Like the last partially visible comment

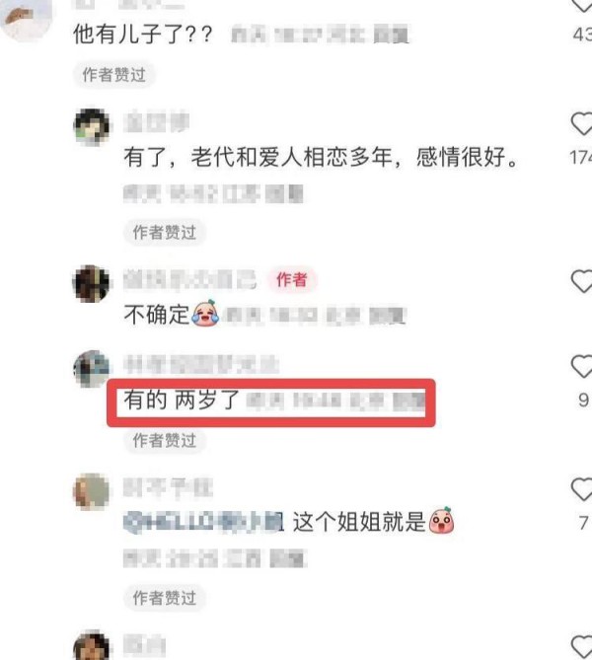582,647
